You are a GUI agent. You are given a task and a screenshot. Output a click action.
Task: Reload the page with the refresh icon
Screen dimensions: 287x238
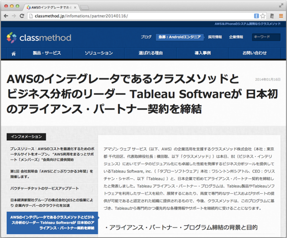[x=22, y=16]
